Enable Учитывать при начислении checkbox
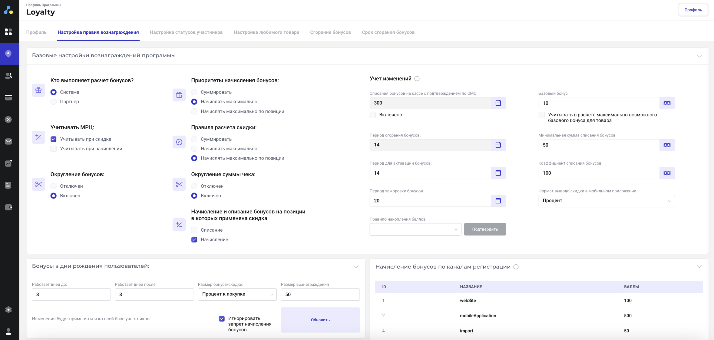 coord(54,149)
